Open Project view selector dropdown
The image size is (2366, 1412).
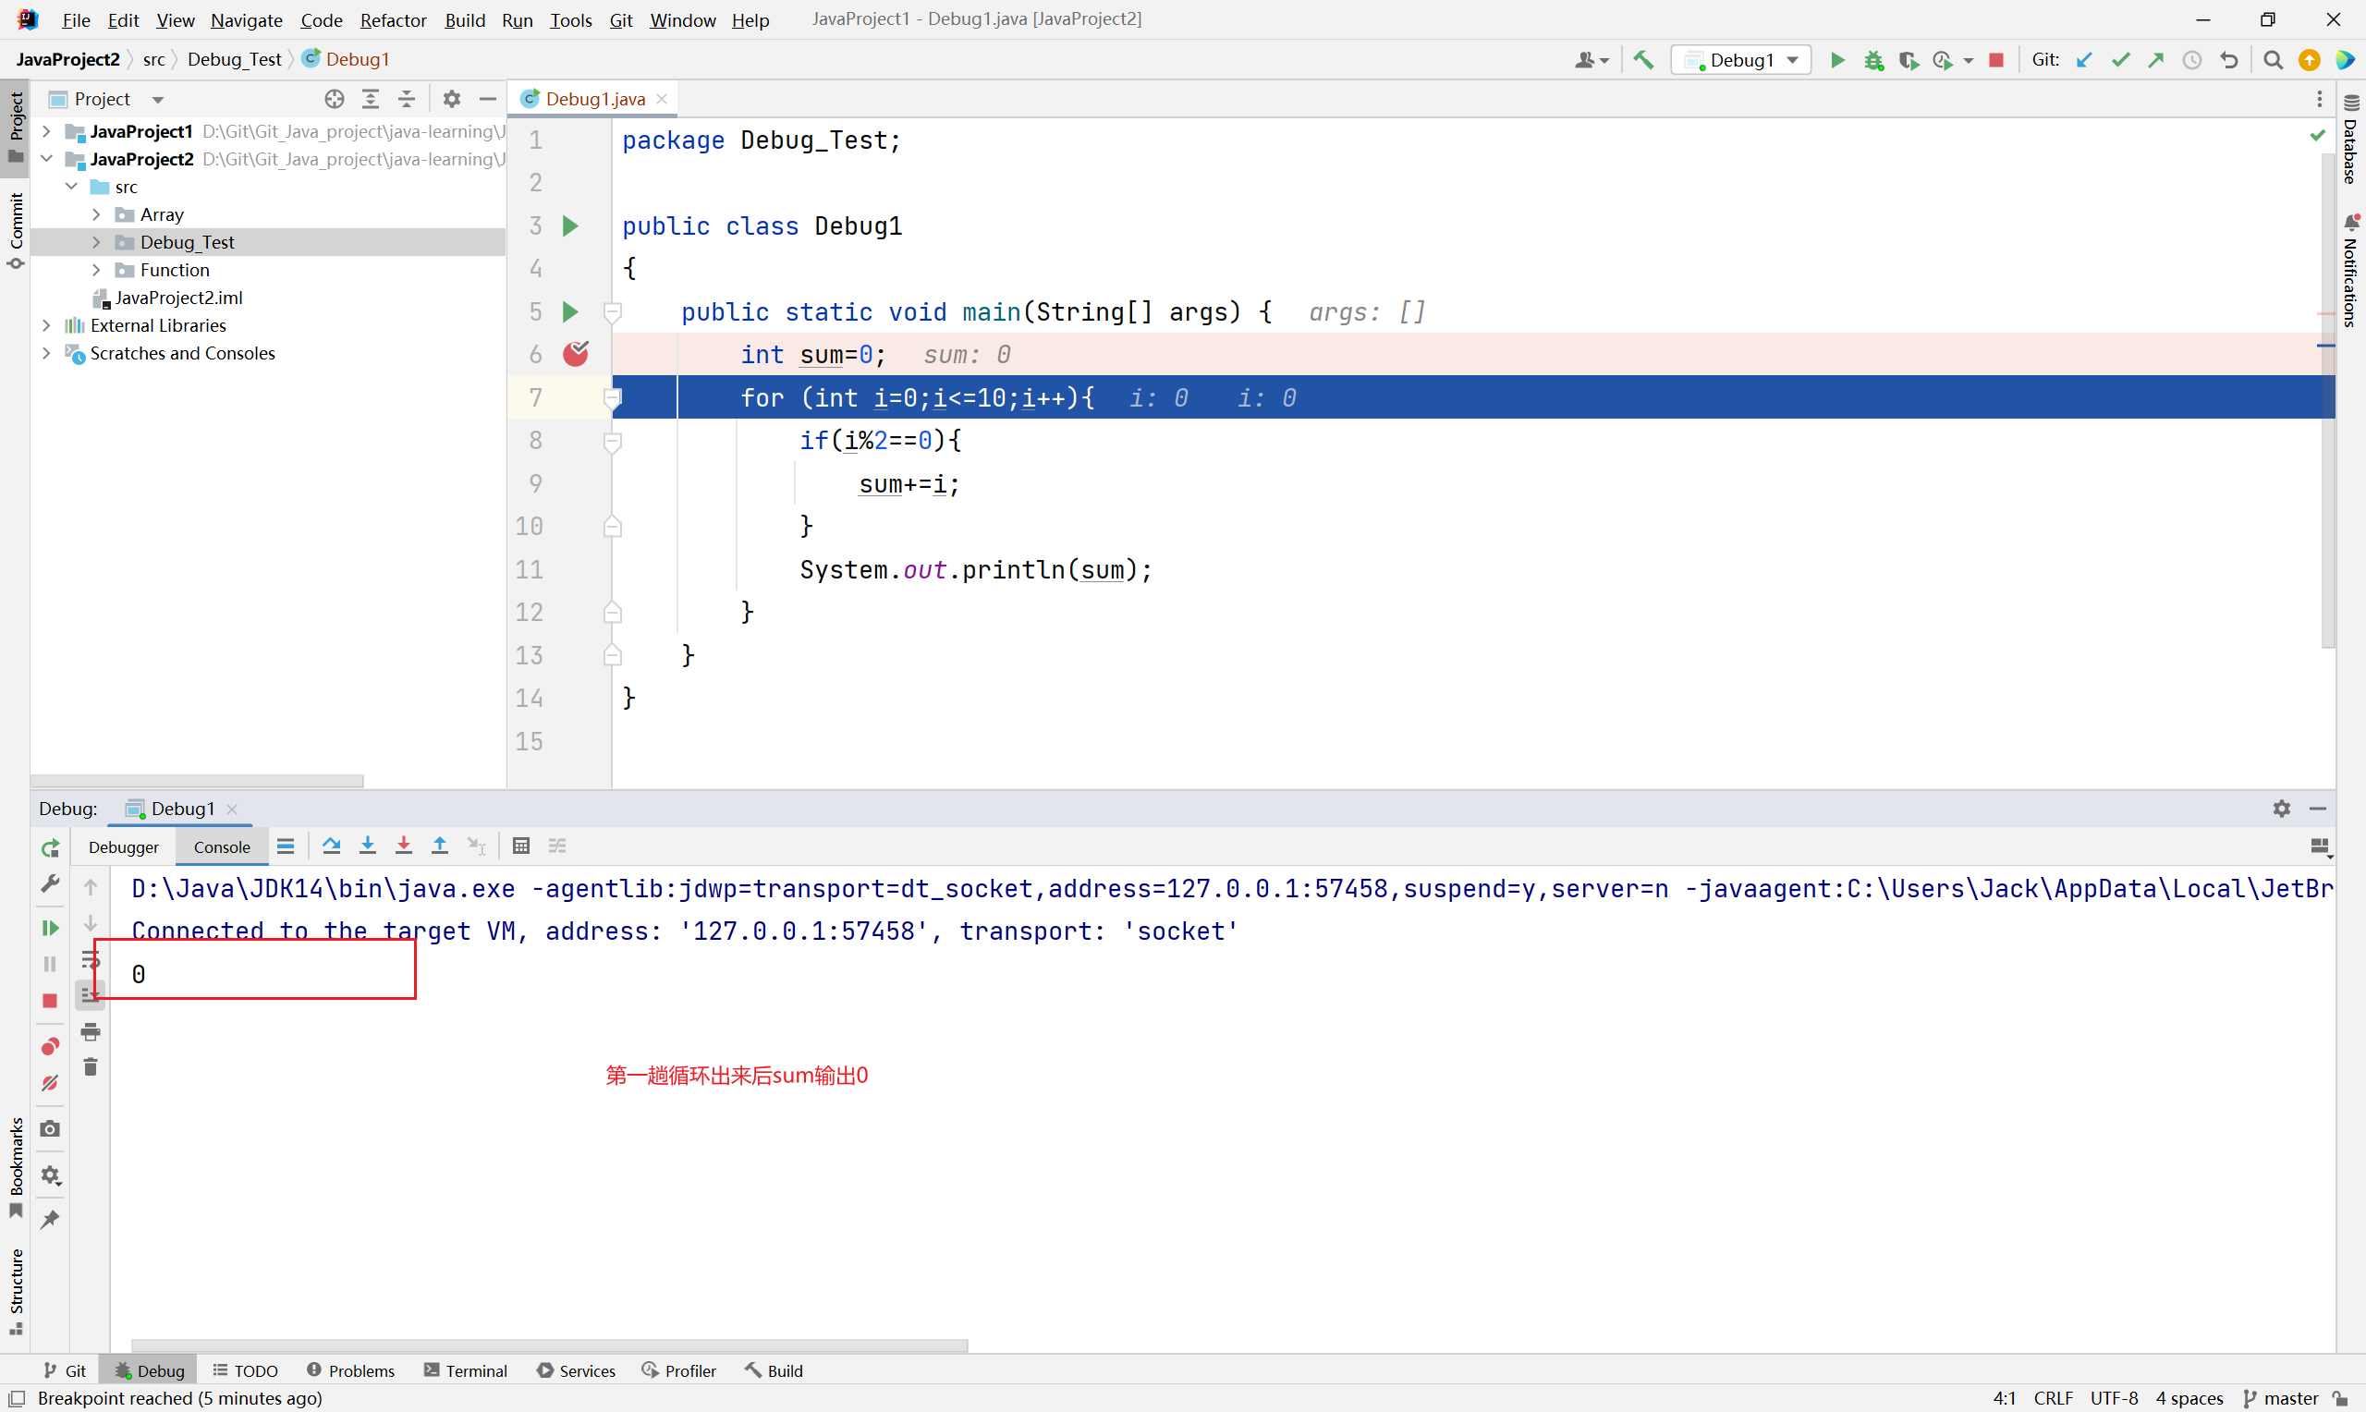click(106, 99)
